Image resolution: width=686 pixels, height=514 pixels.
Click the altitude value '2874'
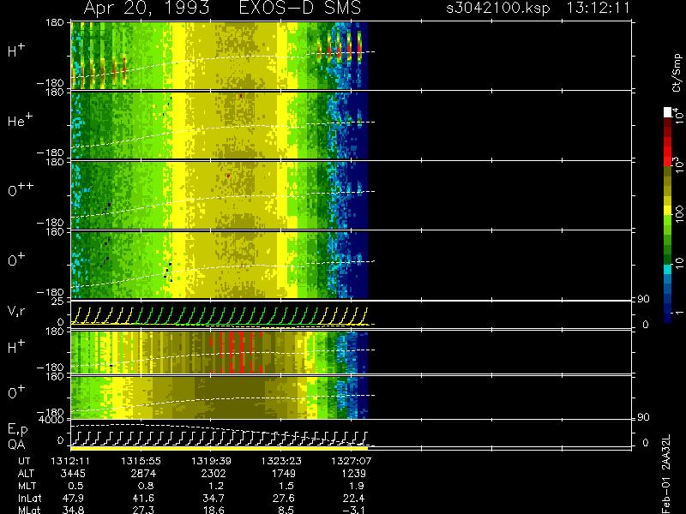(x=143, y=474)
